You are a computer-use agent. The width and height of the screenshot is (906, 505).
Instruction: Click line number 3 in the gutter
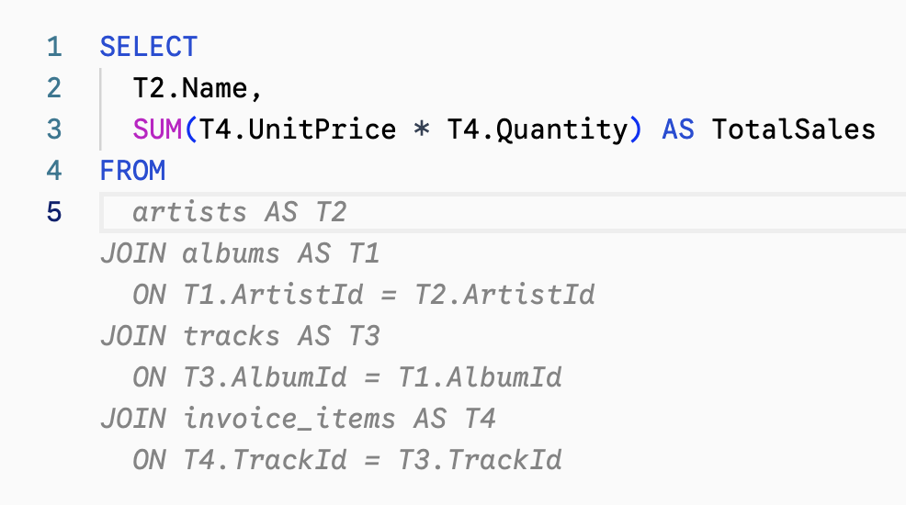click(x=53, y=129)
